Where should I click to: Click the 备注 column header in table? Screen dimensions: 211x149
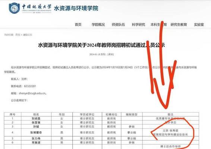point(170,114)
